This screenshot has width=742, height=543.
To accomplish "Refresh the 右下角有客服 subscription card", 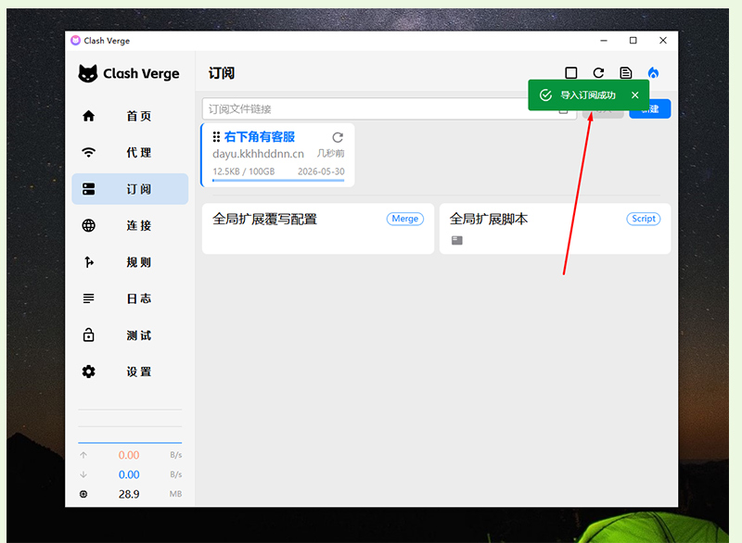I will click(x=338, y=137).
